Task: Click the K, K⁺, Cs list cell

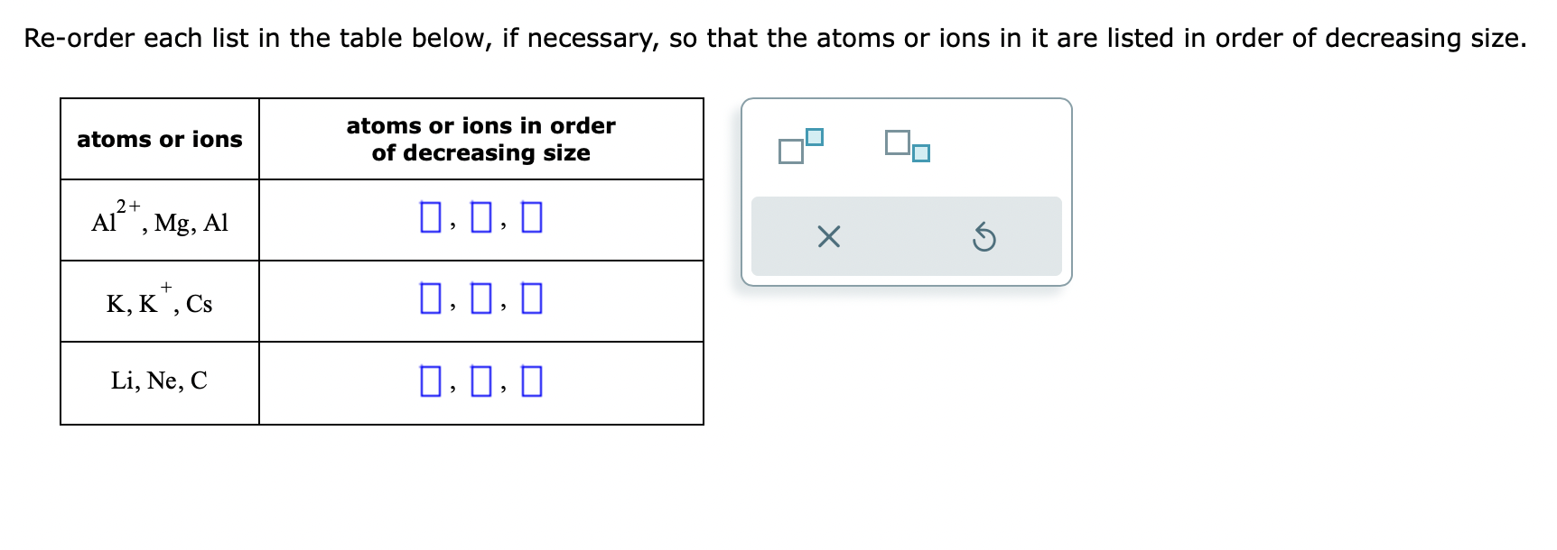Action: click(x=160, y=299)
